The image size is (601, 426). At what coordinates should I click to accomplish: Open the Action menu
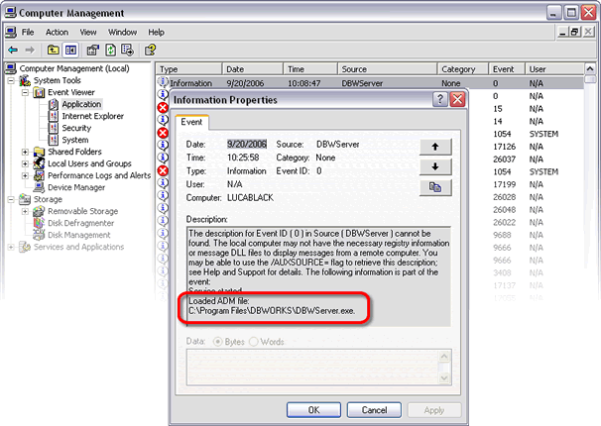pyautogui.click(x=57, y=32)
